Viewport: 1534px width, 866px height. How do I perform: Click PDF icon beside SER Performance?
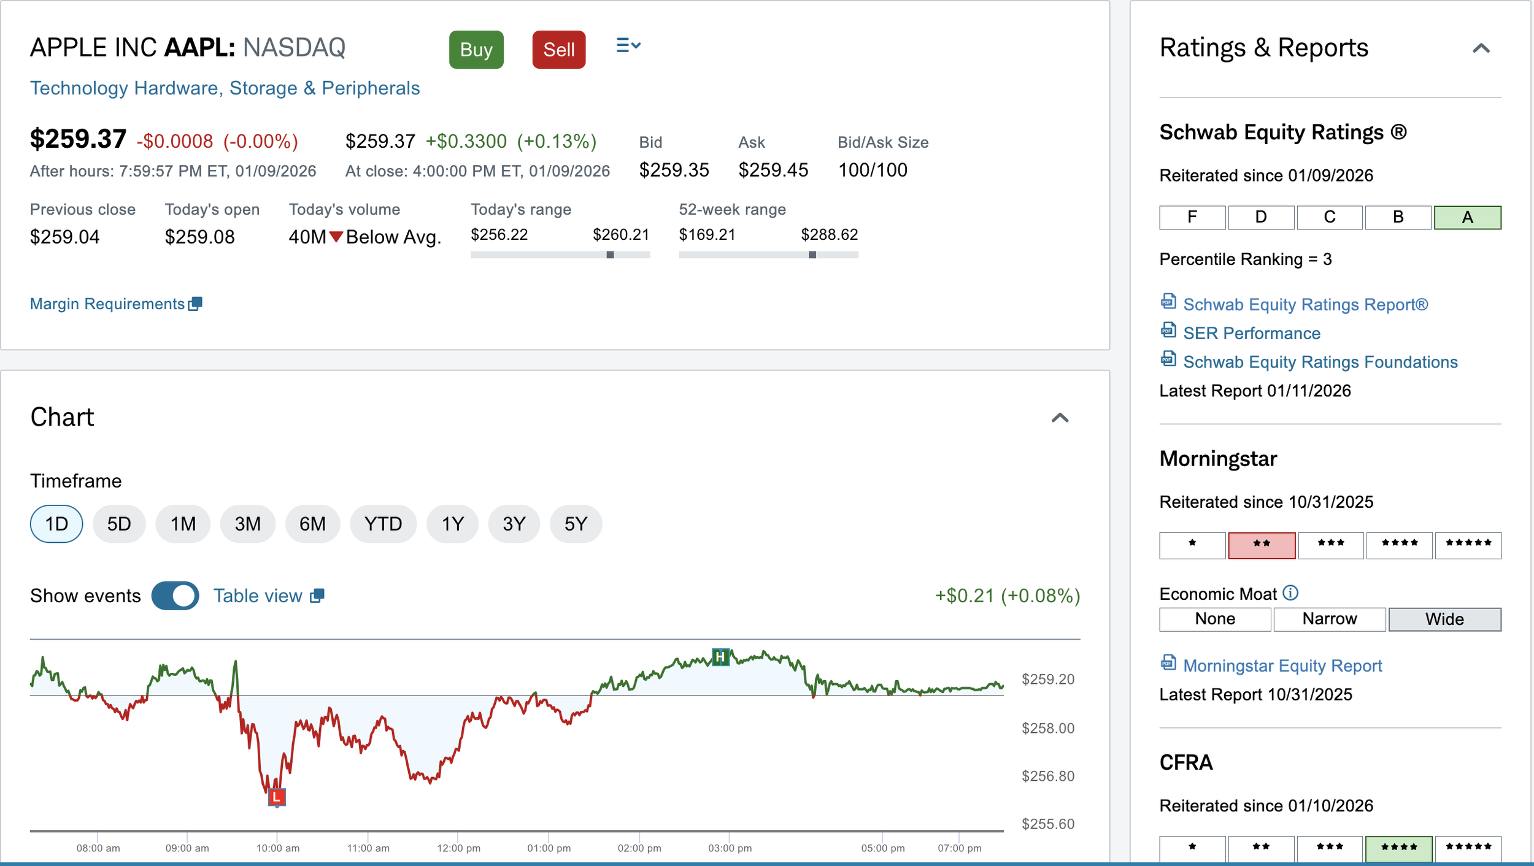(1168, 331)
